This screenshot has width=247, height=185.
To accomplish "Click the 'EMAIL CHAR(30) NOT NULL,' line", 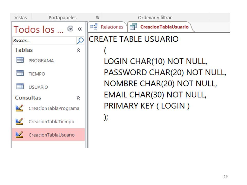I will coord(155,95).
